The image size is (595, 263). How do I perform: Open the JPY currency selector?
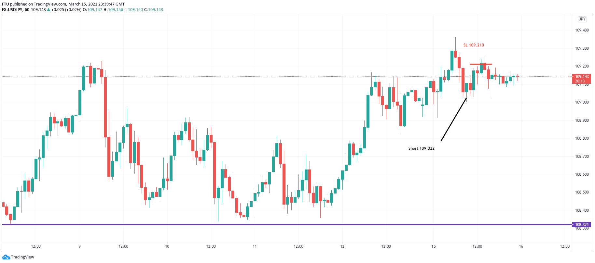point(582,19)
